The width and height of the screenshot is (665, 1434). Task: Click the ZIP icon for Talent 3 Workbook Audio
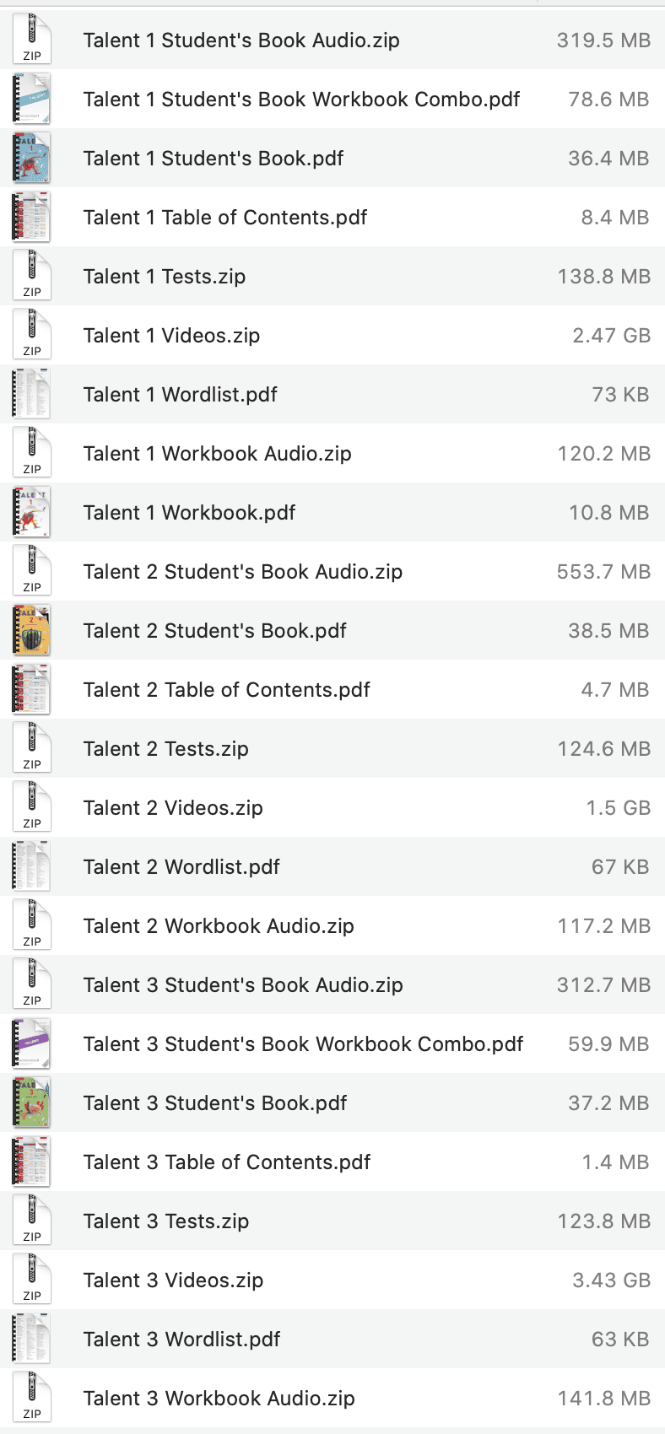coord(30,1398)
